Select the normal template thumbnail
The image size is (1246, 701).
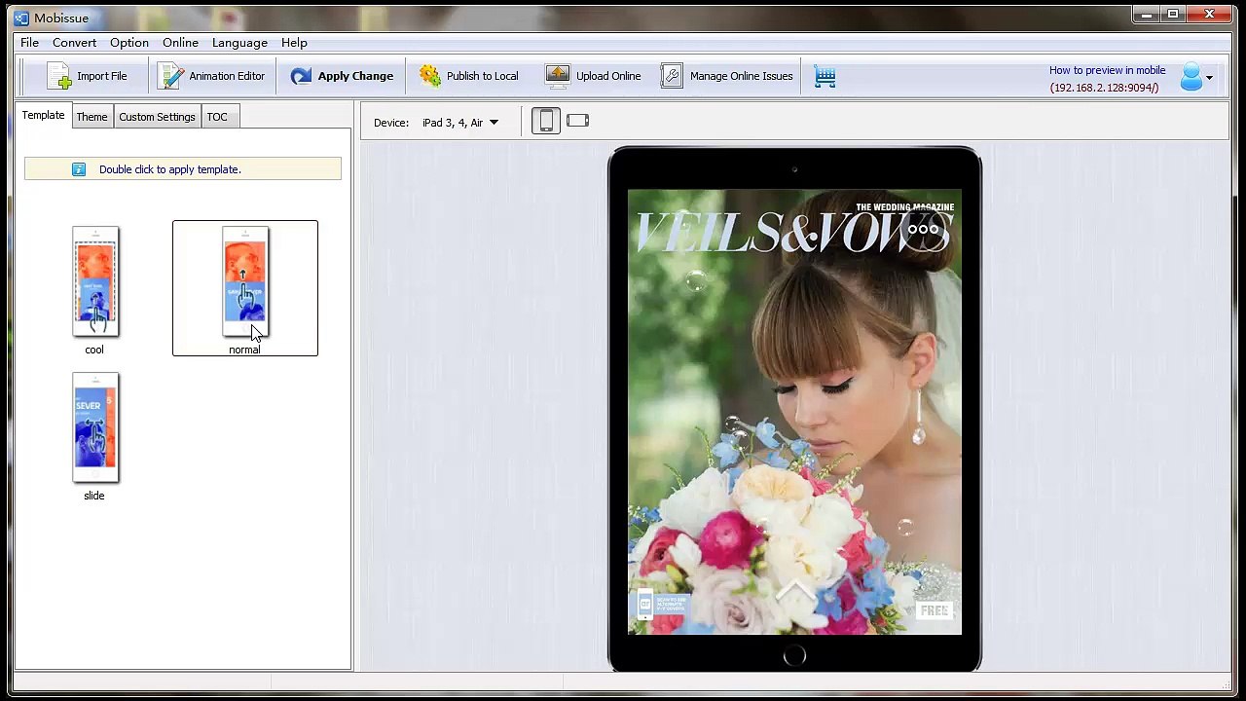(245, 281)
